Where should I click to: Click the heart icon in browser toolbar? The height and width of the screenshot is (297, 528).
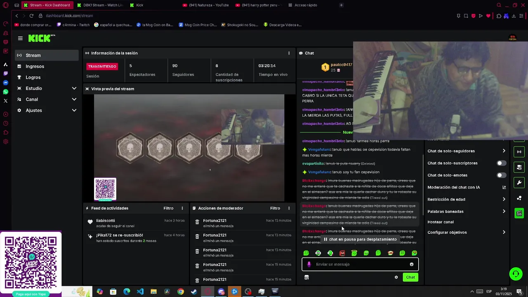click(x=488, y=16)
